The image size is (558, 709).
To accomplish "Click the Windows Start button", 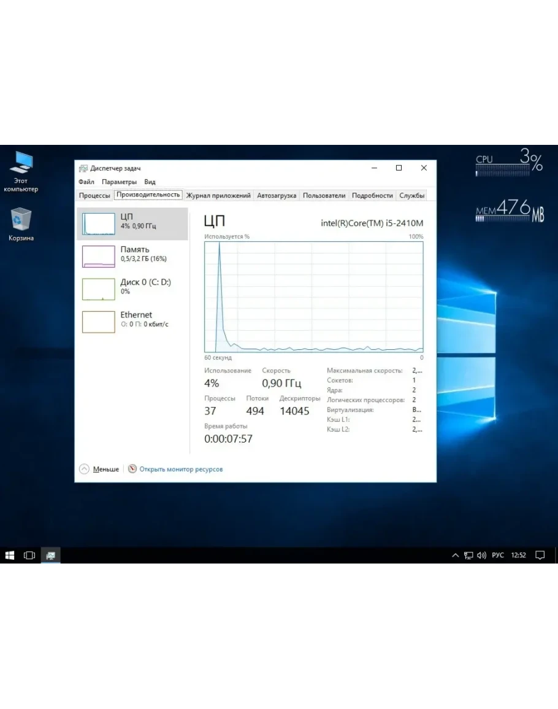I will pos(10,555).
